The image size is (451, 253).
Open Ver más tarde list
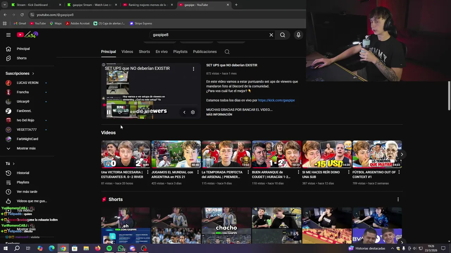tap(27, 192)
